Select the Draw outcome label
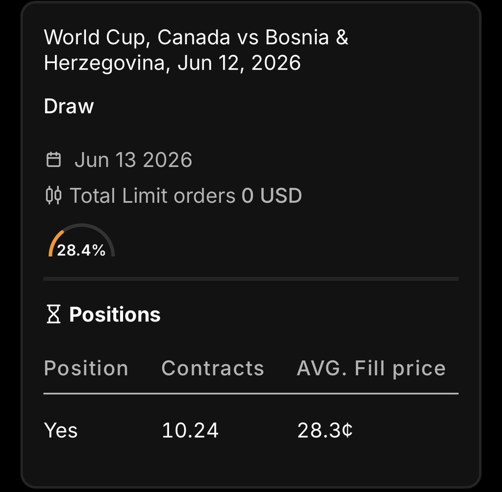This screenshot has height=492, width=502. [x=69, y=106]
